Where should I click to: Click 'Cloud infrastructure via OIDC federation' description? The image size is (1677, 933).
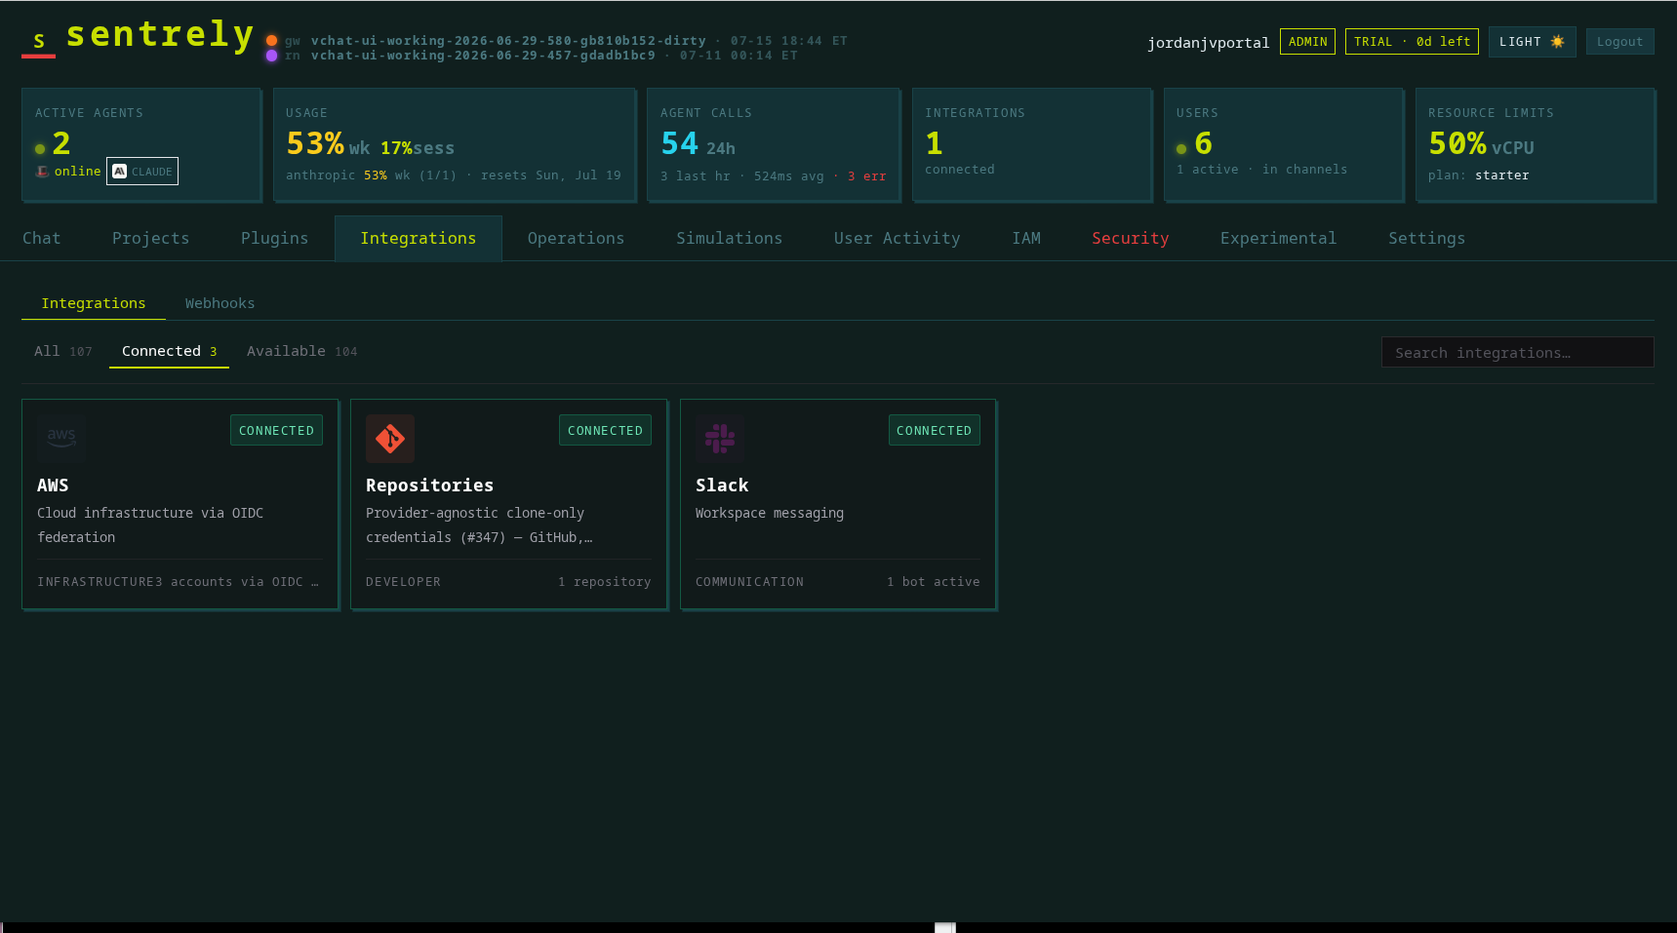(150, 525)
